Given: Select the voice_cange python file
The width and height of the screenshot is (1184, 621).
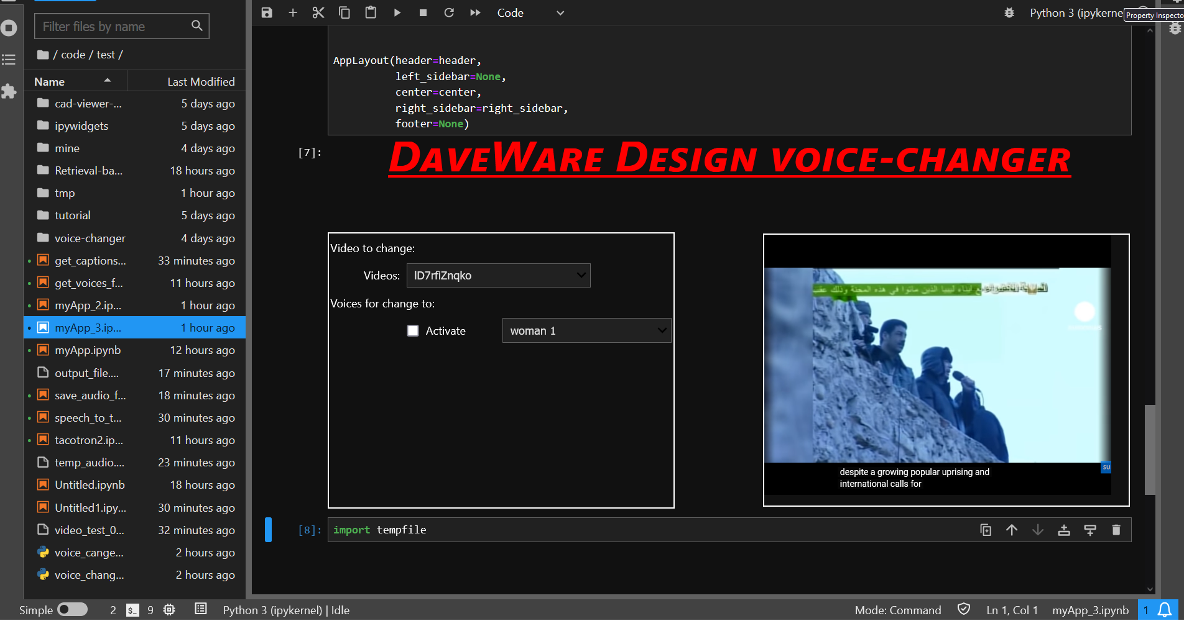Looking at the screenshot, I should click(x=134, y=553).
